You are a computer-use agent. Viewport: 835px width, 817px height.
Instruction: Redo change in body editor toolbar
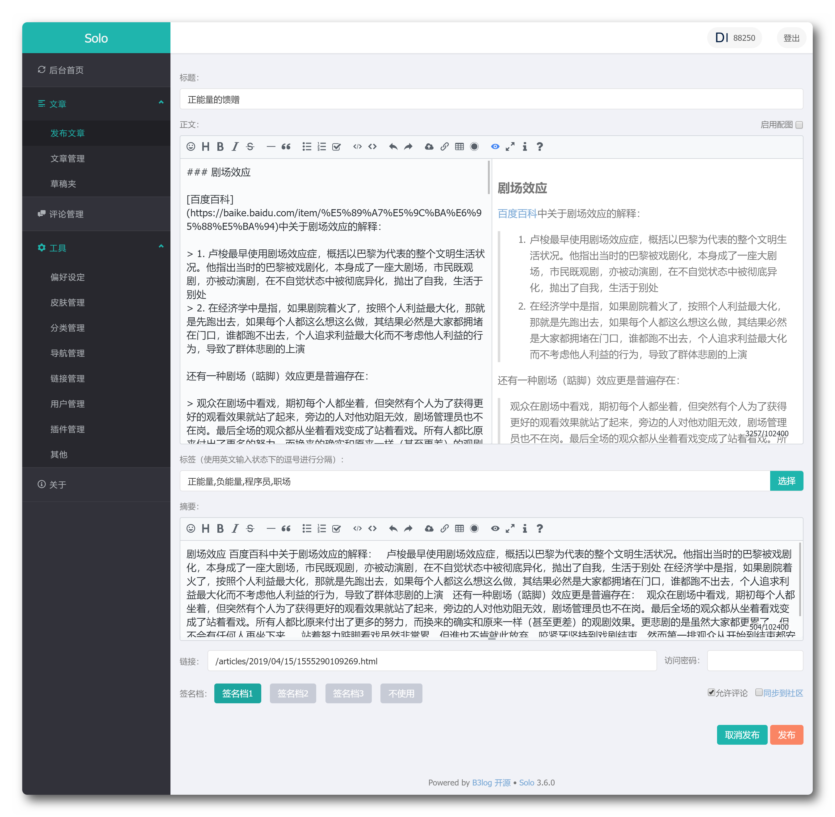408,147
